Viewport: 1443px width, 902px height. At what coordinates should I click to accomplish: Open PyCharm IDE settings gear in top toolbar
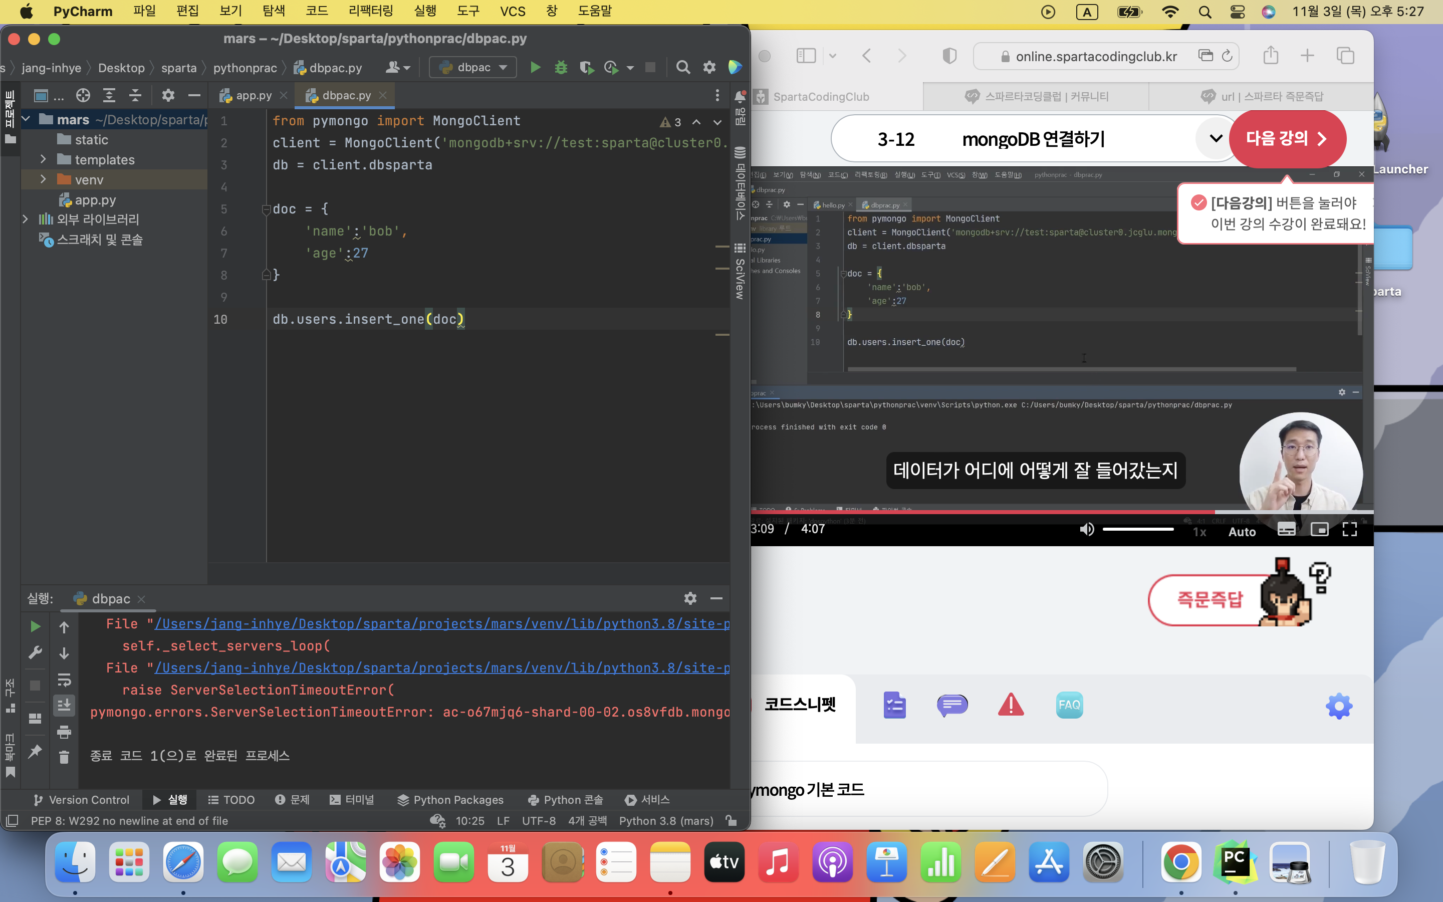coord(709,68)
